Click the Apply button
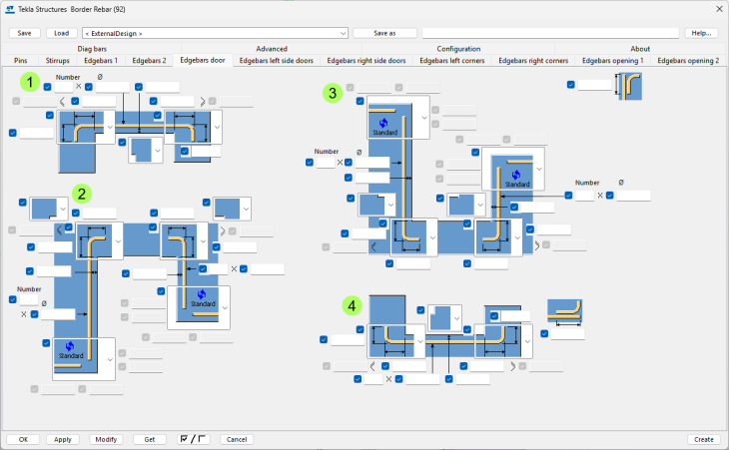The height and width of the screenshot is (450, 729). [x=63, y=439]
